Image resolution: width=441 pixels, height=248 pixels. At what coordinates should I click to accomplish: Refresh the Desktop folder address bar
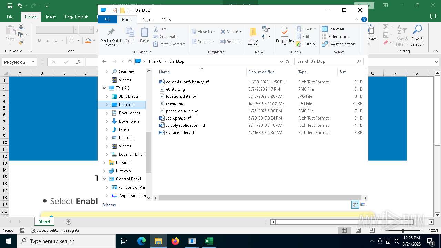(x=287, y=61)
